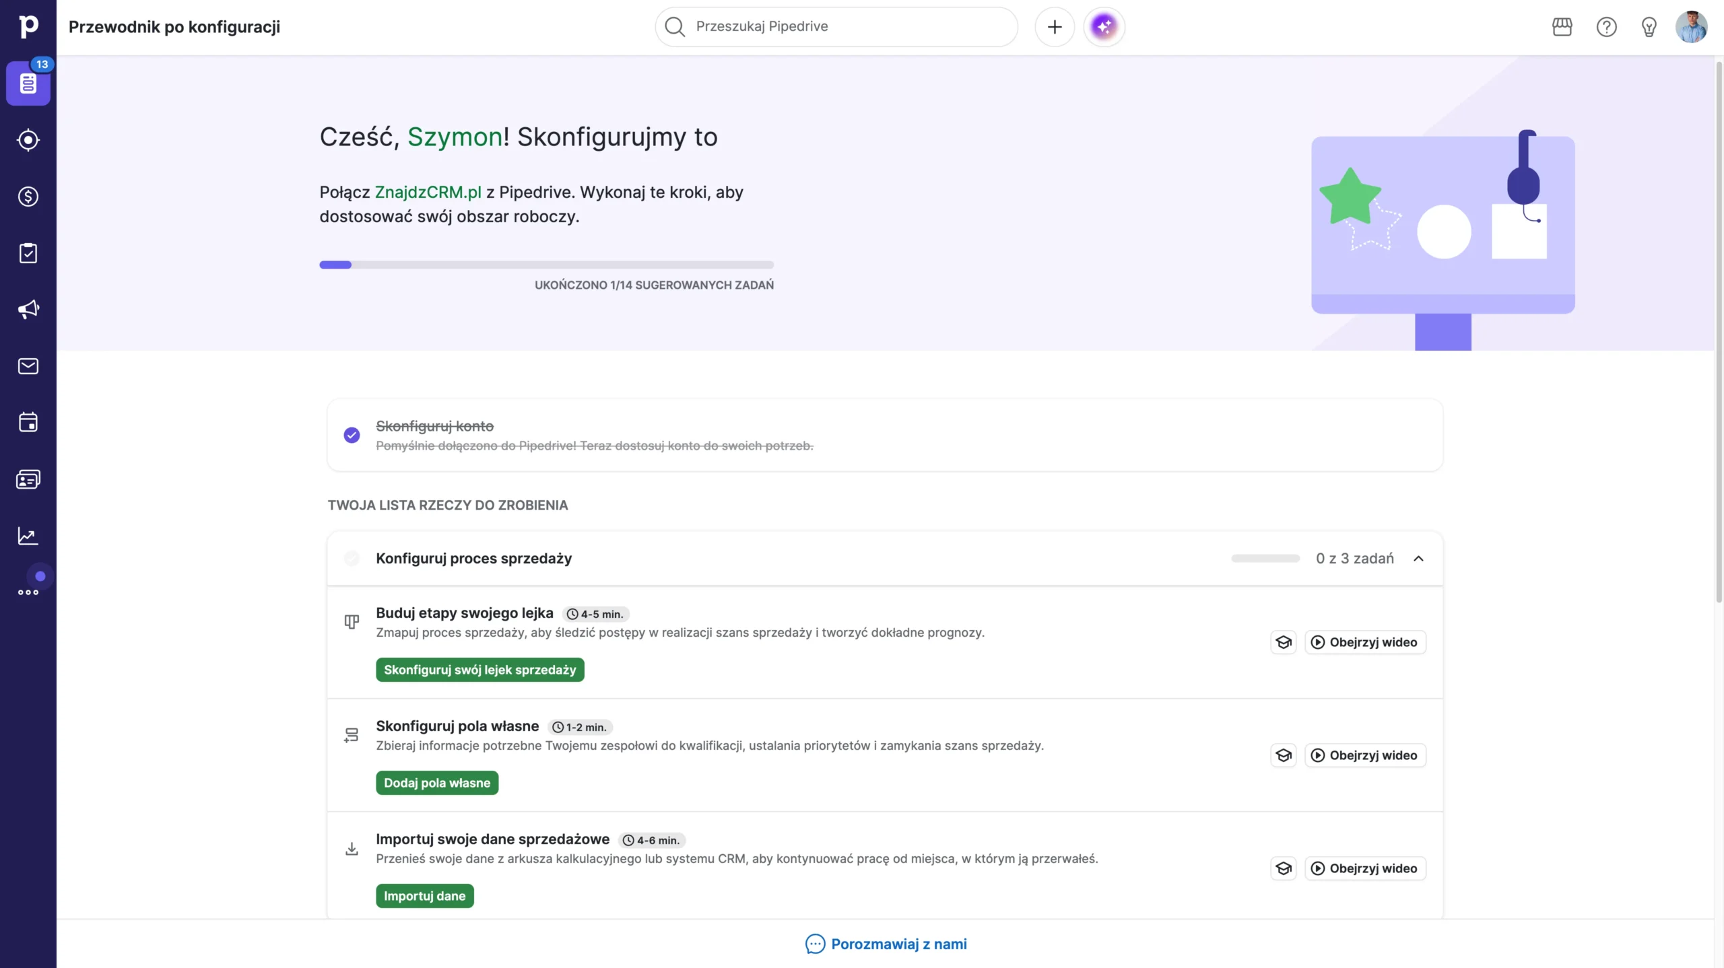Open the Marketplace store icon

[1562, 27]
